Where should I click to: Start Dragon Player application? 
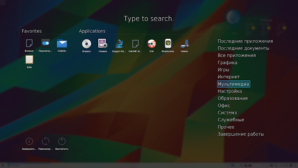(119, 46)
